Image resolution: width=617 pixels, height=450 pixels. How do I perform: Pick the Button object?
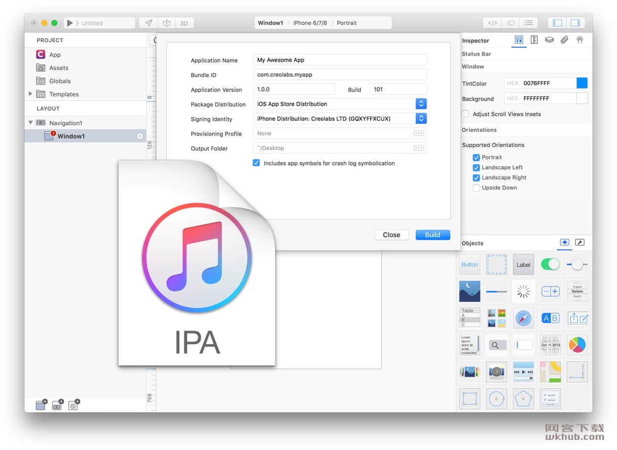tap(470, 265)
